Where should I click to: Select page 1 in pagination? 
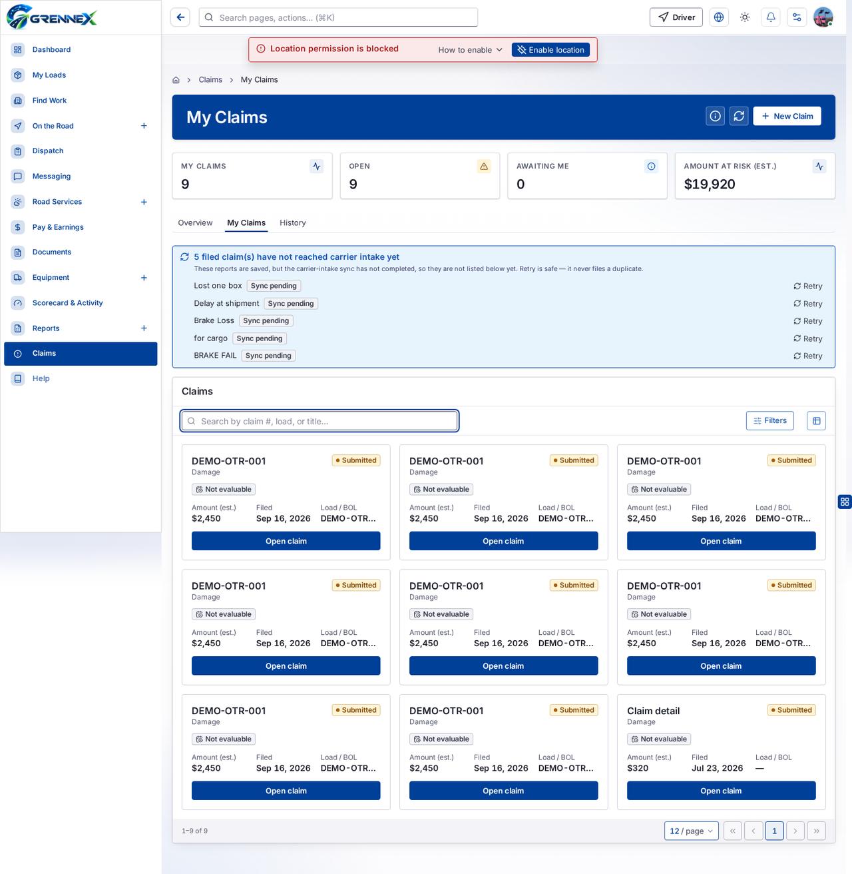pyautogui.click(x=774, y=831)
